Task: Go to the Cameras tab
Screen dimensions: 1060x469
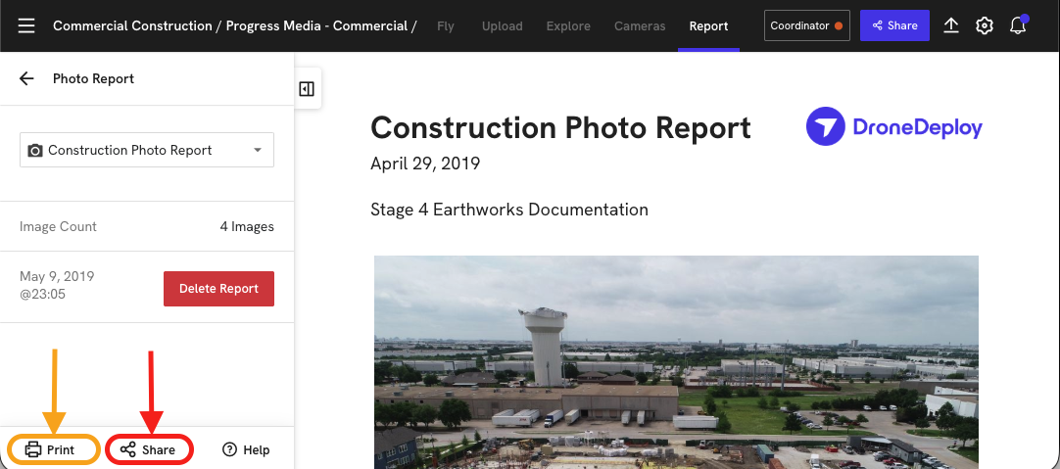Action: (640, 25)
